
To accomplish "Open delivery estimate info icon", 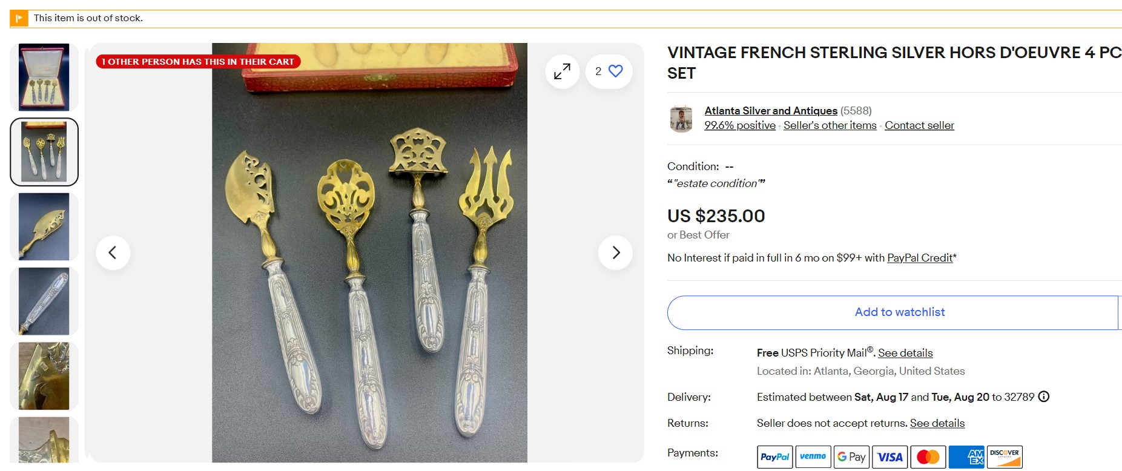I will coord(1044,397).
